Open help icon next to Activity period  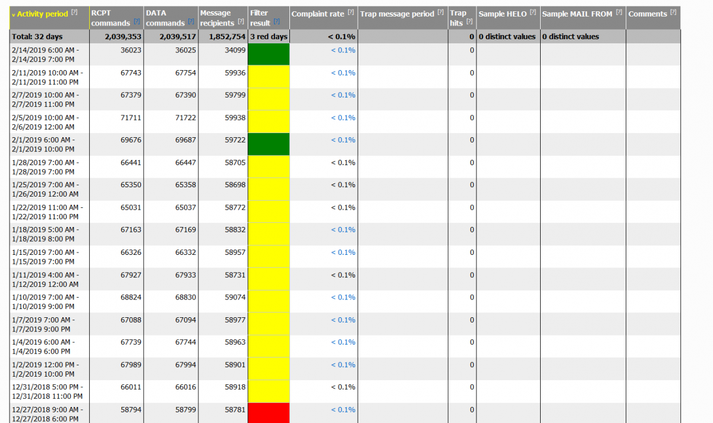tap(74, 12)
